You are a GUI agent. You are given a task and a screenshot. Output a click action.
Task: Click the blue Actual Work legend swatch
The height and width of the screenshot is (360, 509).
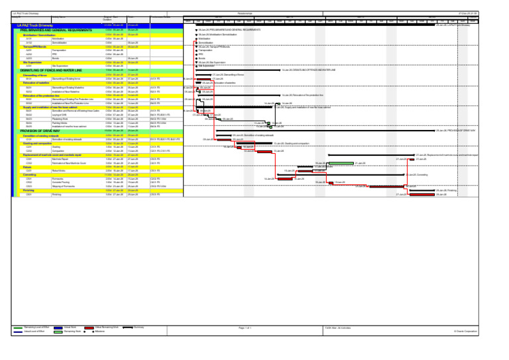tap(58, 328)
